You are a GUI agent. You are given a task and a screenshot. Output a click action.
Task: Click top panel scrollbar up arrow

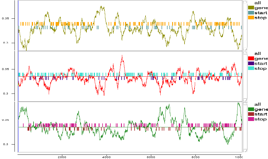click(x=245, y=2)
